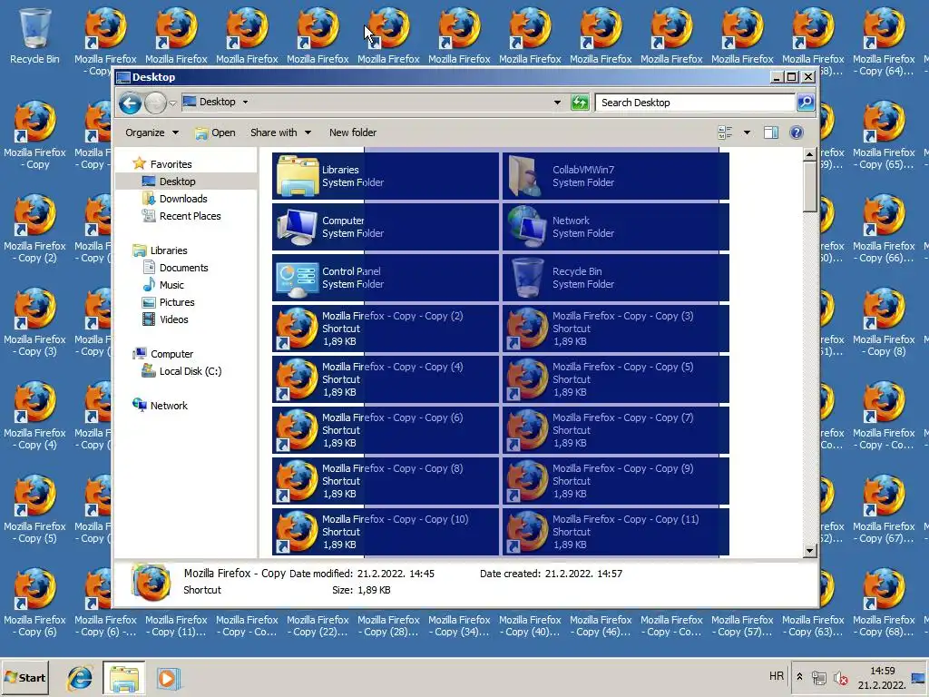Click in the Search Desktop field
The image size is (929, 697).
(695, 103)
